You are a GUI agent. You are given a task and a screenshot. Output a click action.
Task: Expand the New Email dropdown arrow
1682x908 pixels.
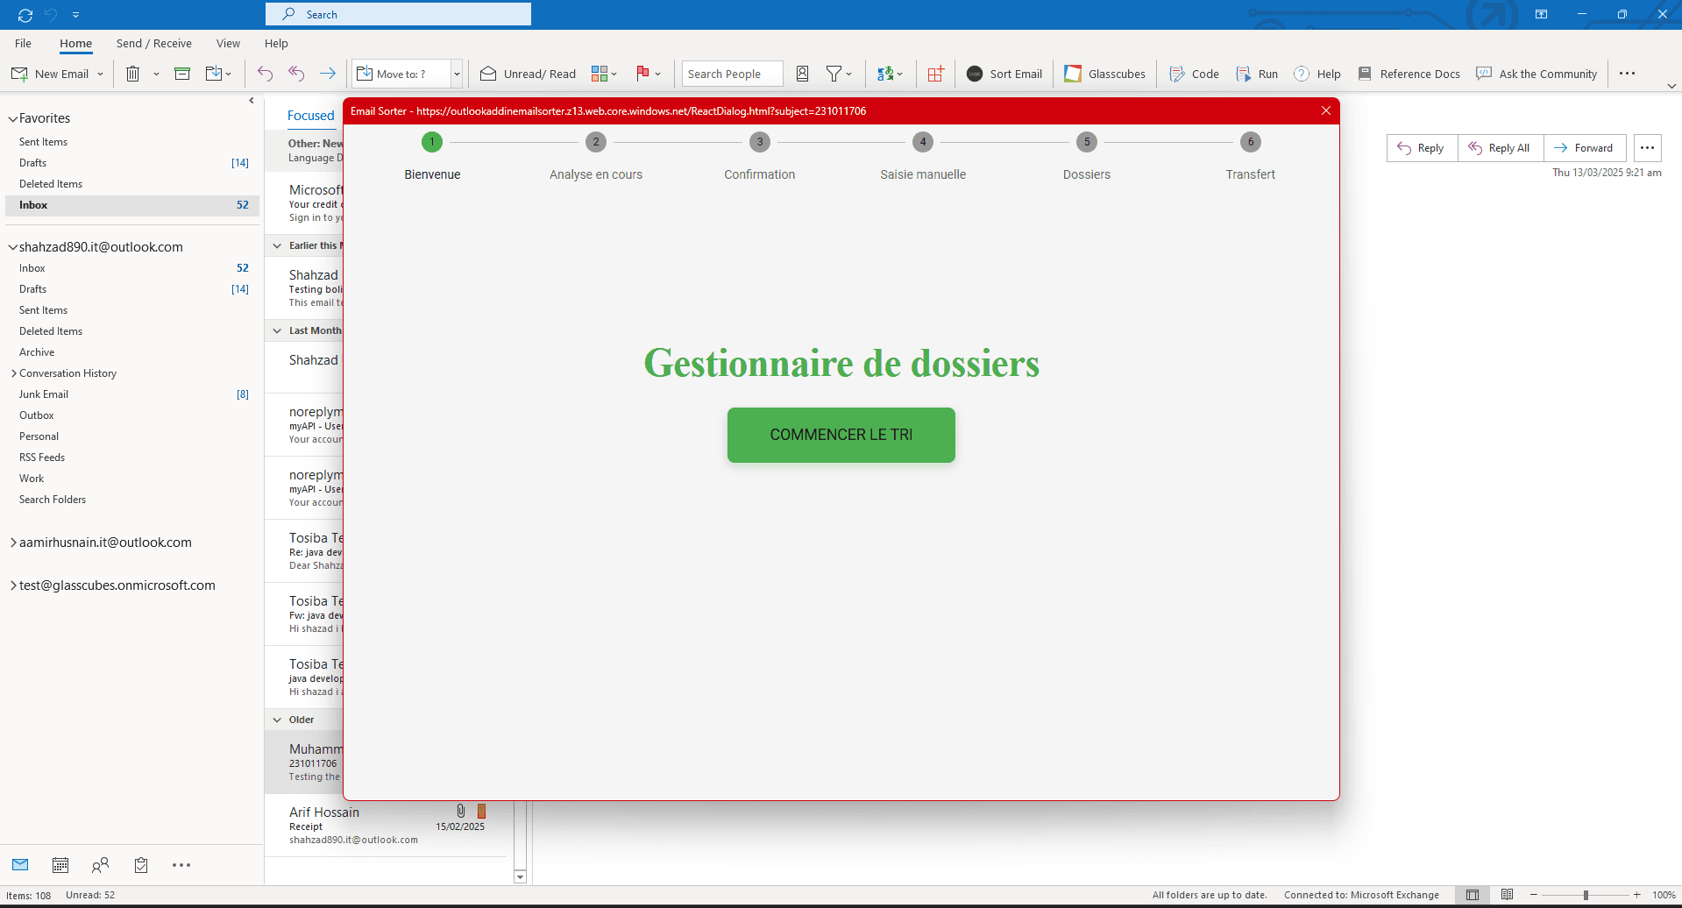pos(100,74)
